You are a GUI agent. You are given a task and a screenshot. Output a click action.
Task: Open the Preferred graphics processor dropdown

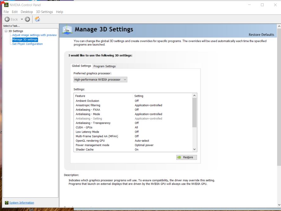[x=100, y=80]
